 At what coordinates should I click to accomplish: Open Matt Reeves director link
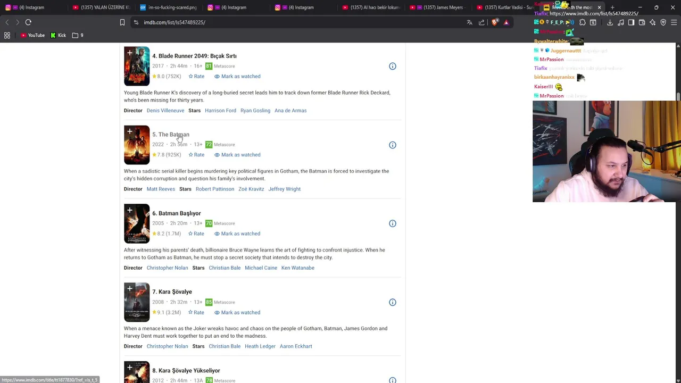(161, 189)
